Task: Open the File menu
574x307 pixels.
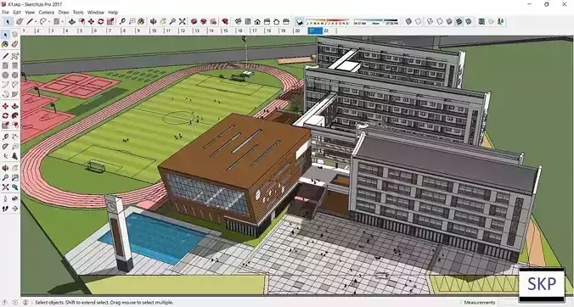Action: pos(5,12)
